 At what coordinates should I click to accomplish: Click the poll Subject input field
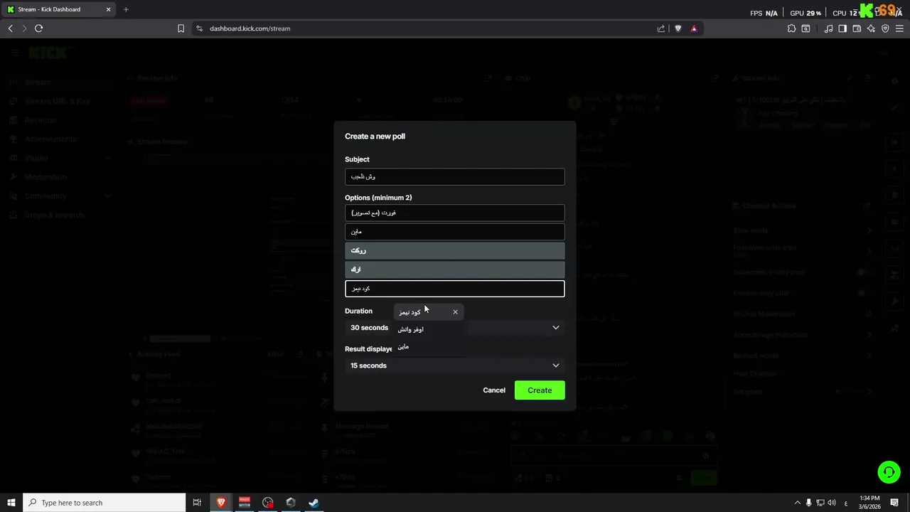(455, 176)
